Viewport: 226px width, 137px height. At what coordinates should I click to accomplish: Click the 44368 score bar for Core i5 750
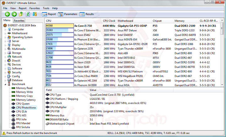[x=60, y=26]
